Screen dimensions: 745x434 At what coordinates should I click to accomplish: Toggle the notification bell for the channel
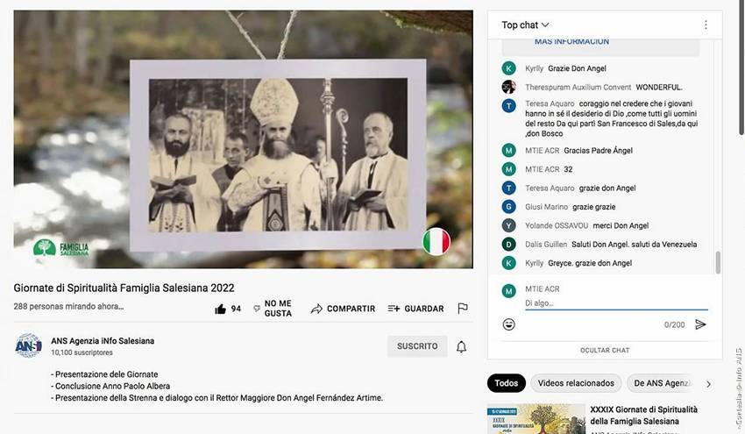pyautogui.click(x=461, y=346)
